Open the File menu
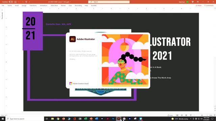This screenshot has width=216, height=121. [x=3, y=6]
